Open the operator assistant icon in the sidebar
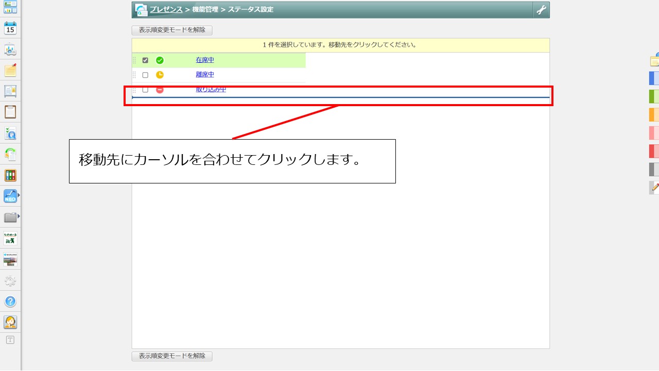The height and width of the screenshot is (371, 659). tap(10, 322)
